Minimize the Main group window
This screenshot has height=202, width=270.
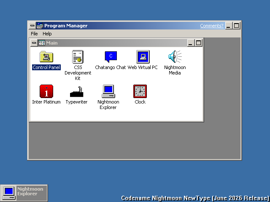coord(191,43)
